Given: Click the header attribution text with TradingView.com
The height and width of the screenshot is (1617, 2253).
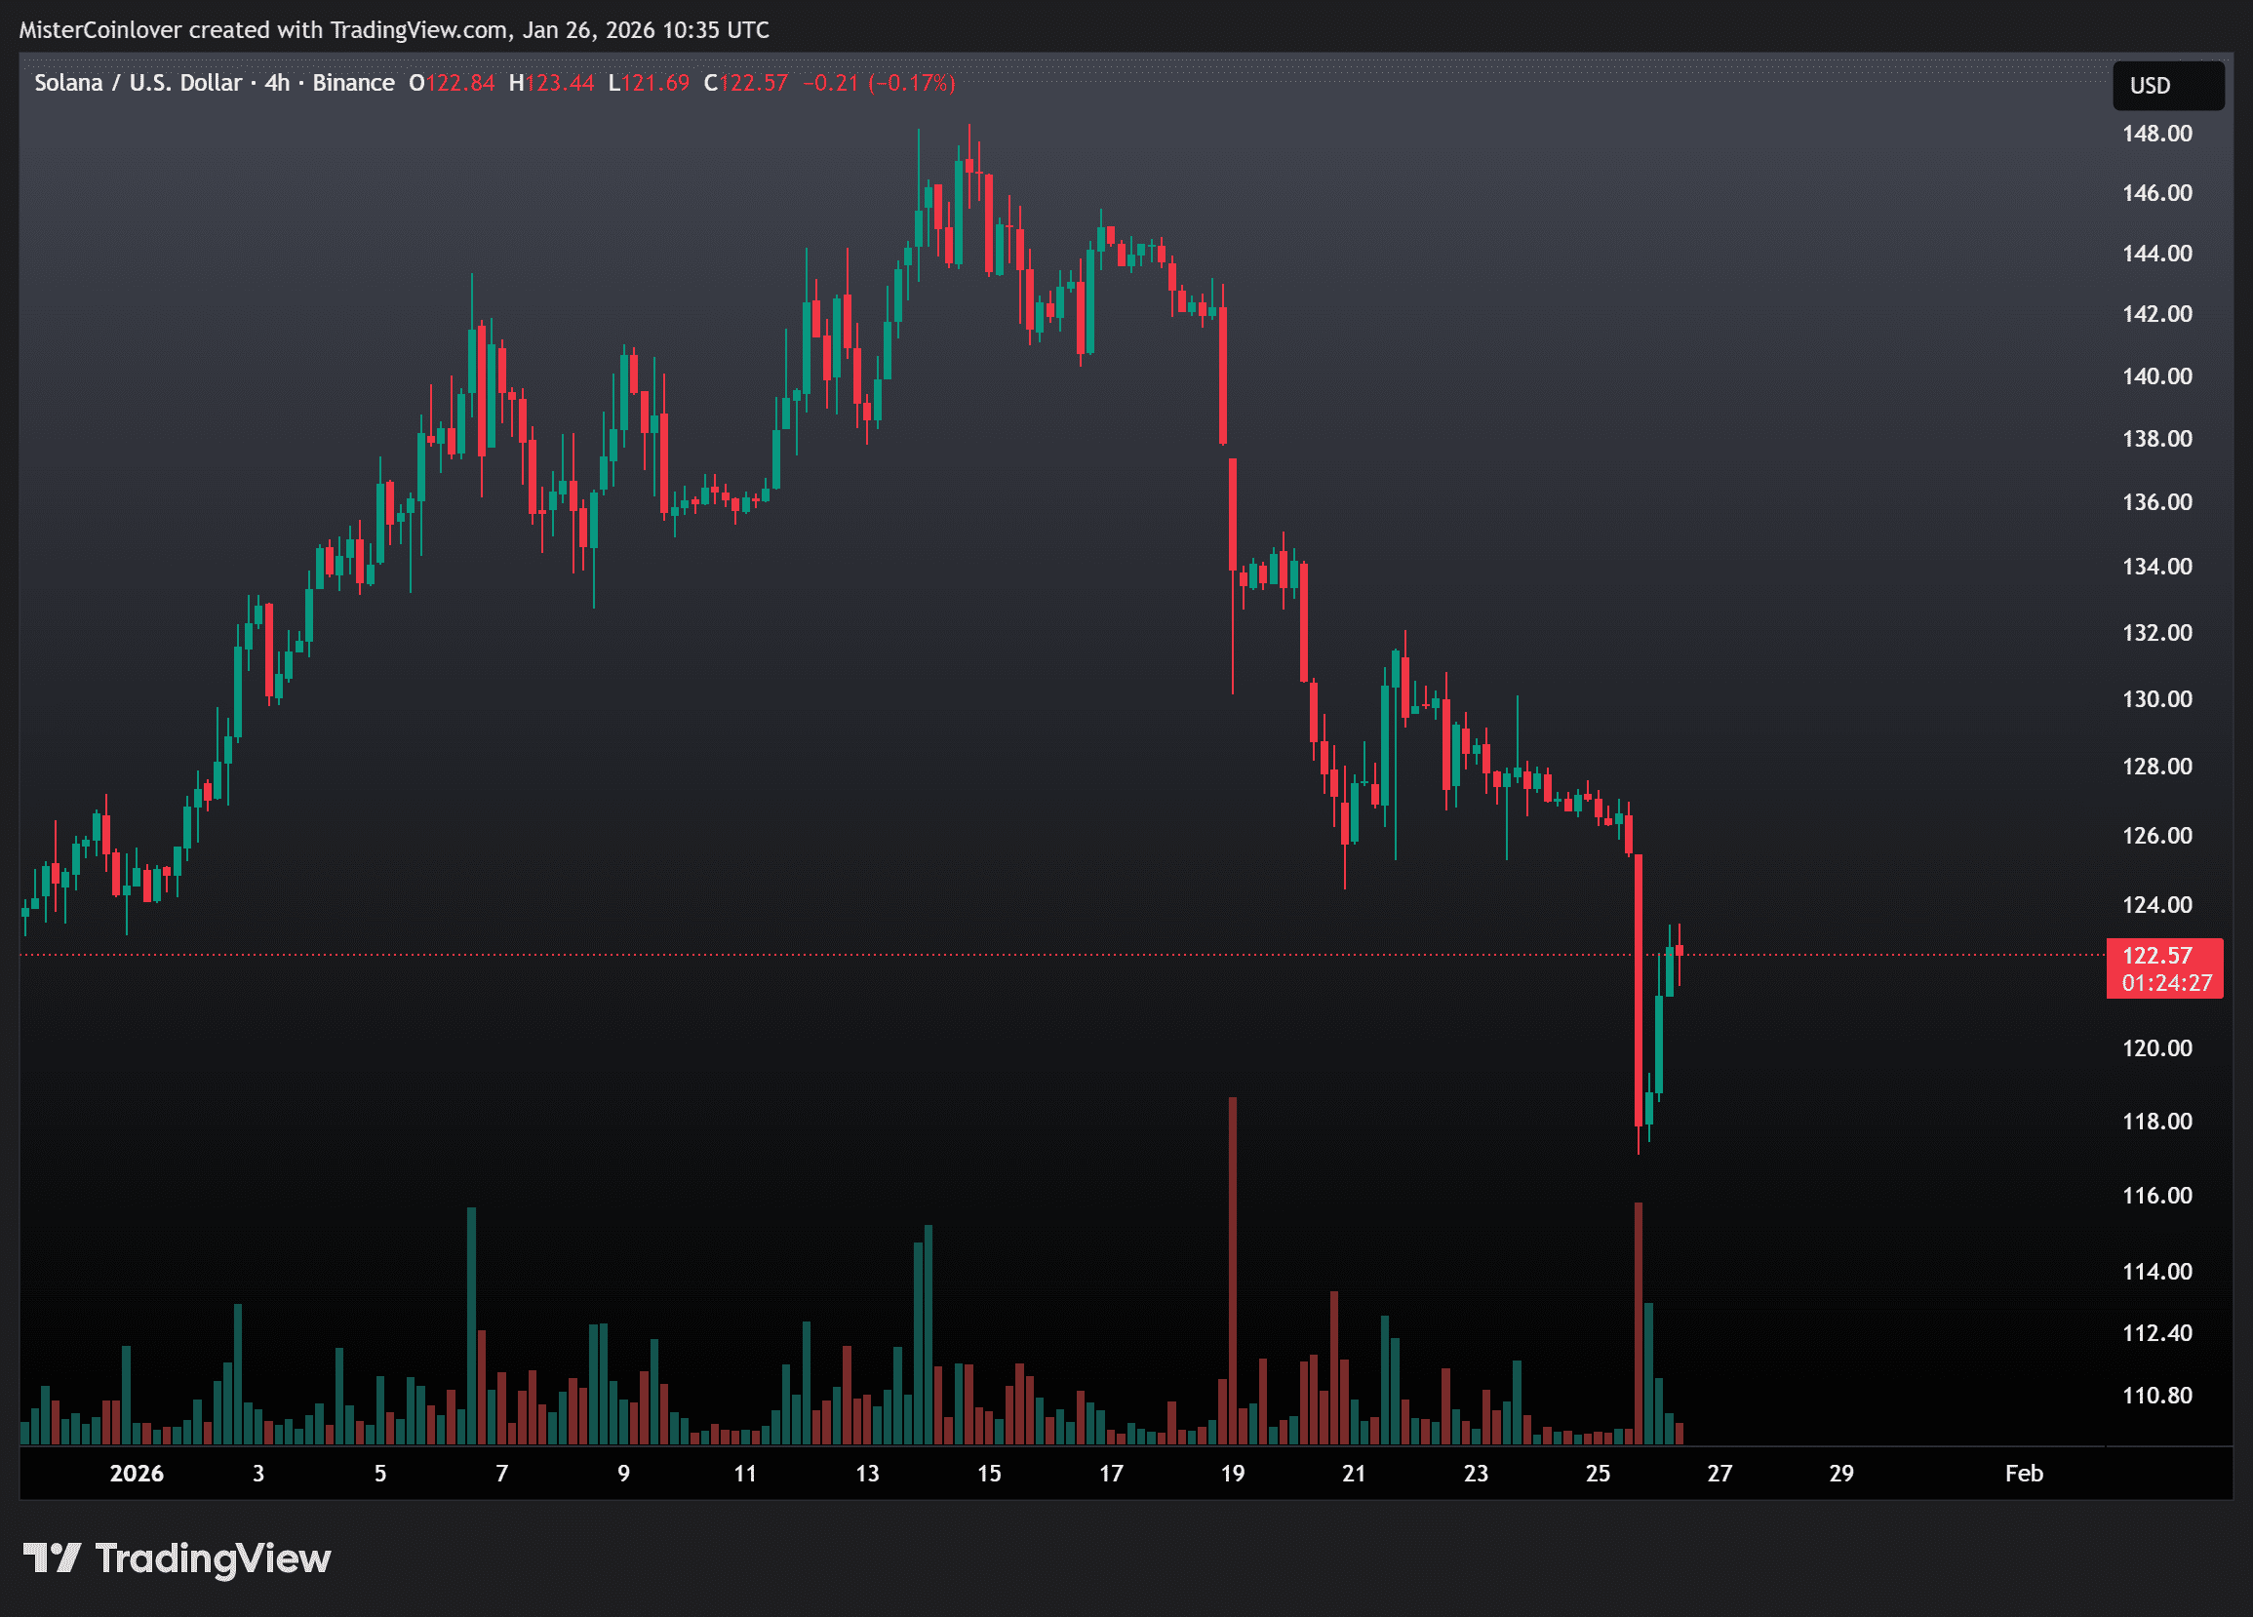Looking at the screenshot, I should (394, 30).
